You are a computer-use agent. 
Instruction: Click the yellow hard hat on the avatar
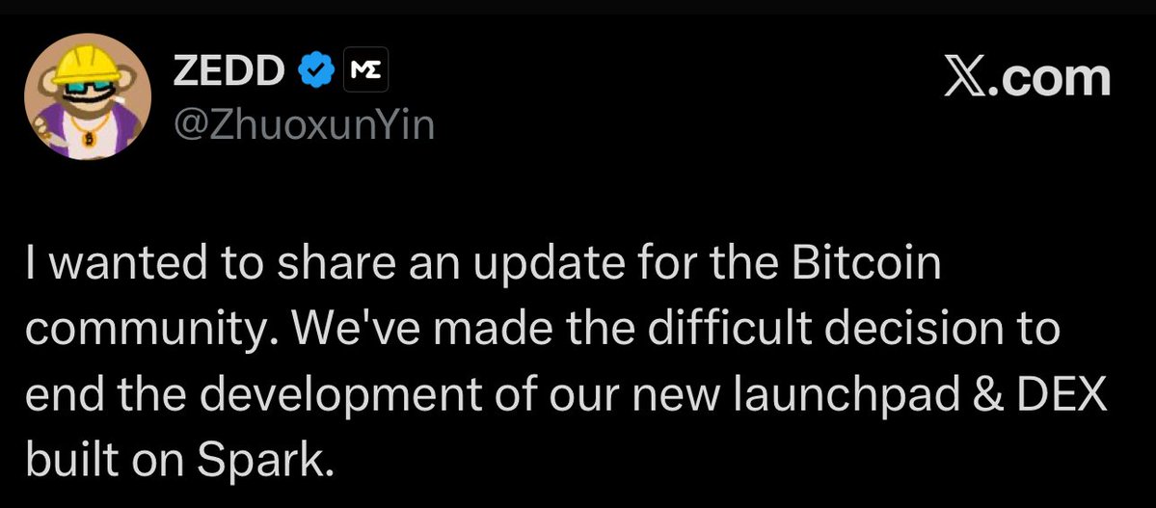86,64
